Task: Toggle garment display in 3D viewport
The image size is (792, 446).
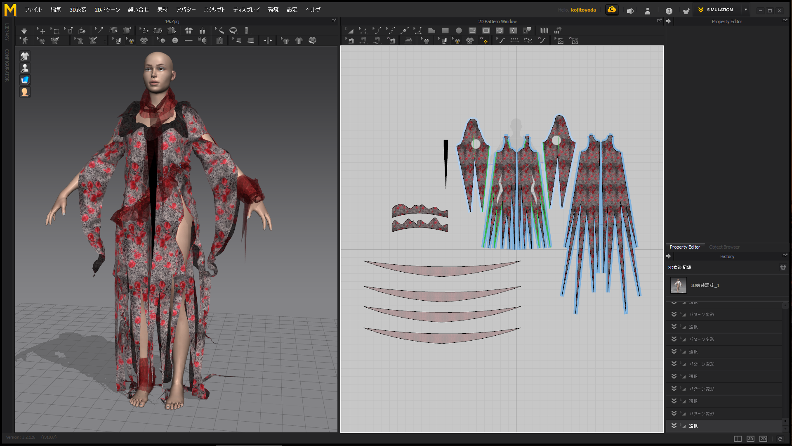Action: [x=25, y=56]
